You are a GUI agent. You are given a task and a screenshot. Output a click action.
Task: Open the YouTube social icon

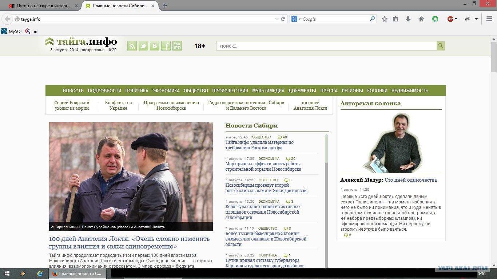[177, 46]
